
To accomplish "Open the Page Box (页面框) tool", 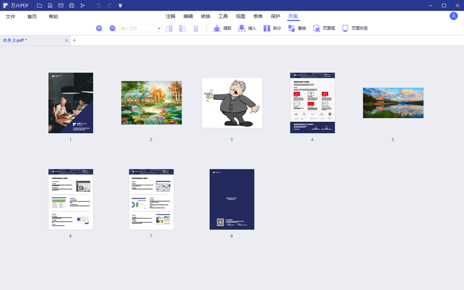I will 324,28.
